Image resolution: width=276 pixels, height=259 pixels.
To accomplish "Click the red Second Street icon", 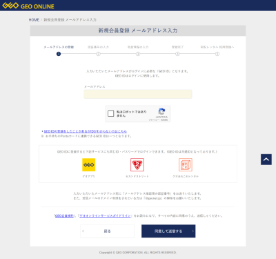I will pyautogui.click(x=137, y=164).
